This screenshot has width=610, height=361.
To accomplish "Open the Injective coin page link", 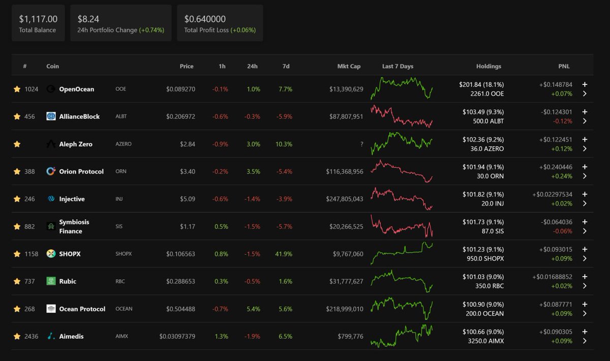I will [72, 199].
